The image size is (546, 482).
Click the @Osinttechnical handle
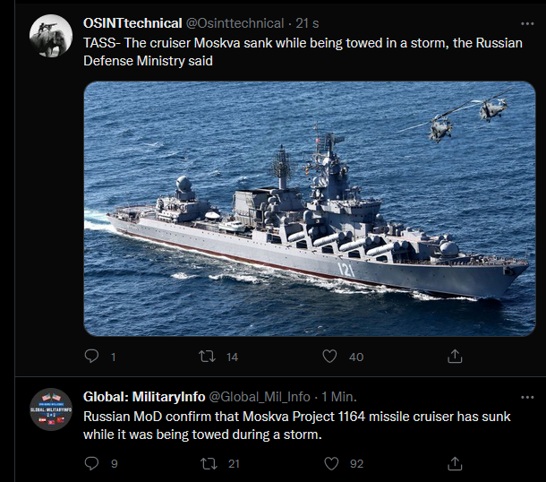click(235, 22)
